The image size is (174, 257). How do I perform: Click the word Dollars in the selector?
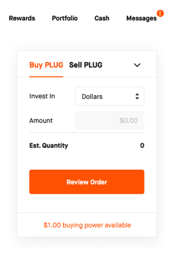pyautogui.click(x=92, y=97)
